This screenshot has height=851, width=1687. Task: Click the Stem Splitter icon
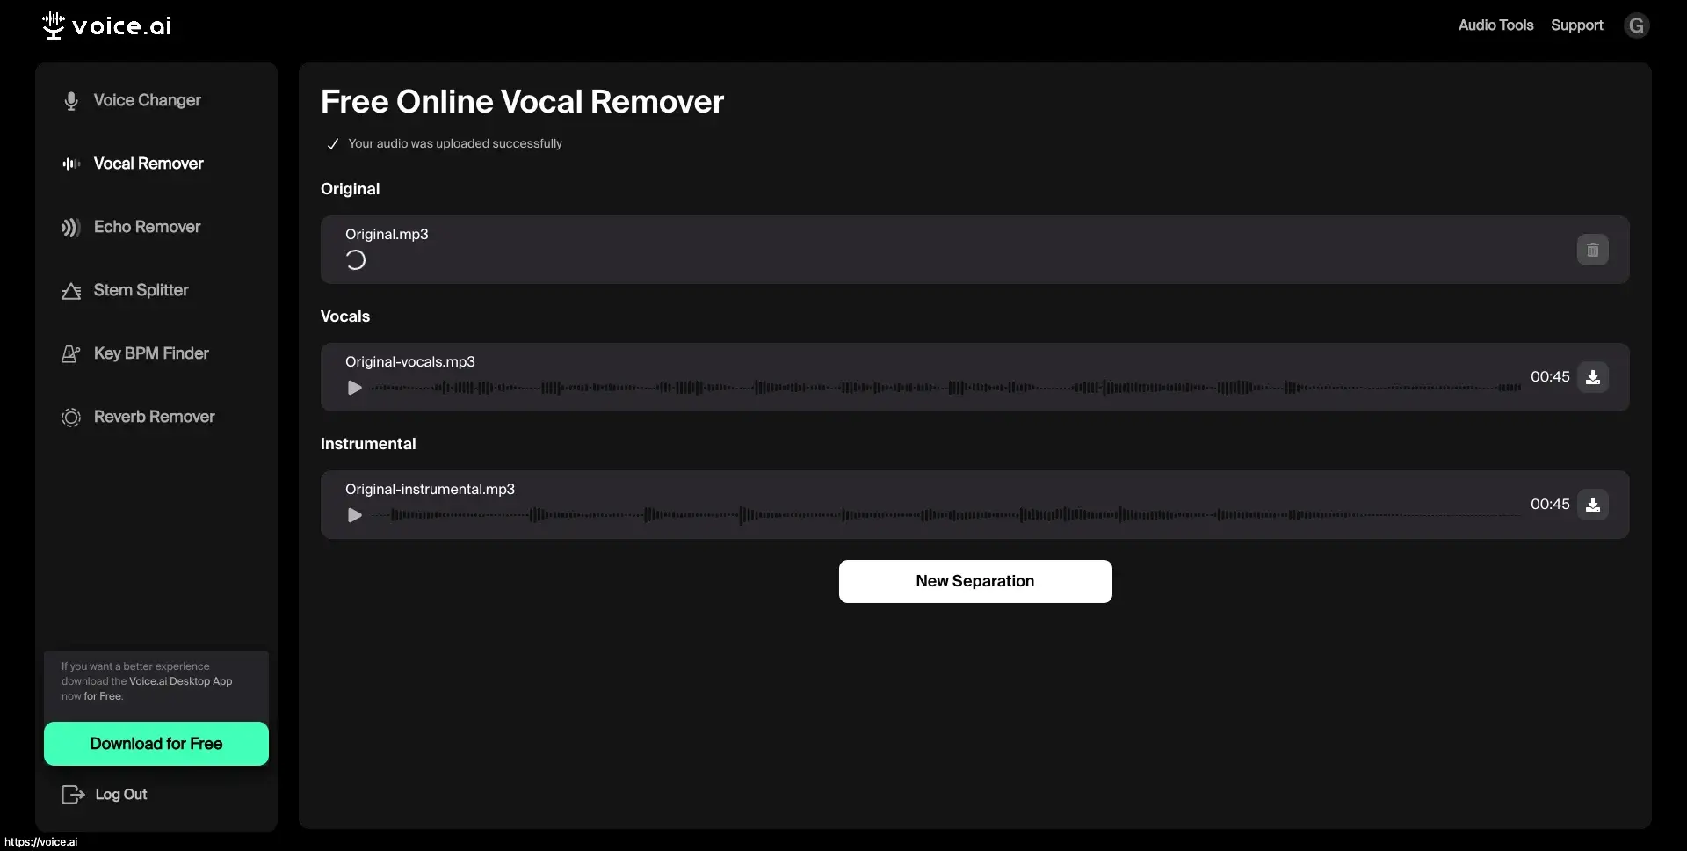coord(71,291)
